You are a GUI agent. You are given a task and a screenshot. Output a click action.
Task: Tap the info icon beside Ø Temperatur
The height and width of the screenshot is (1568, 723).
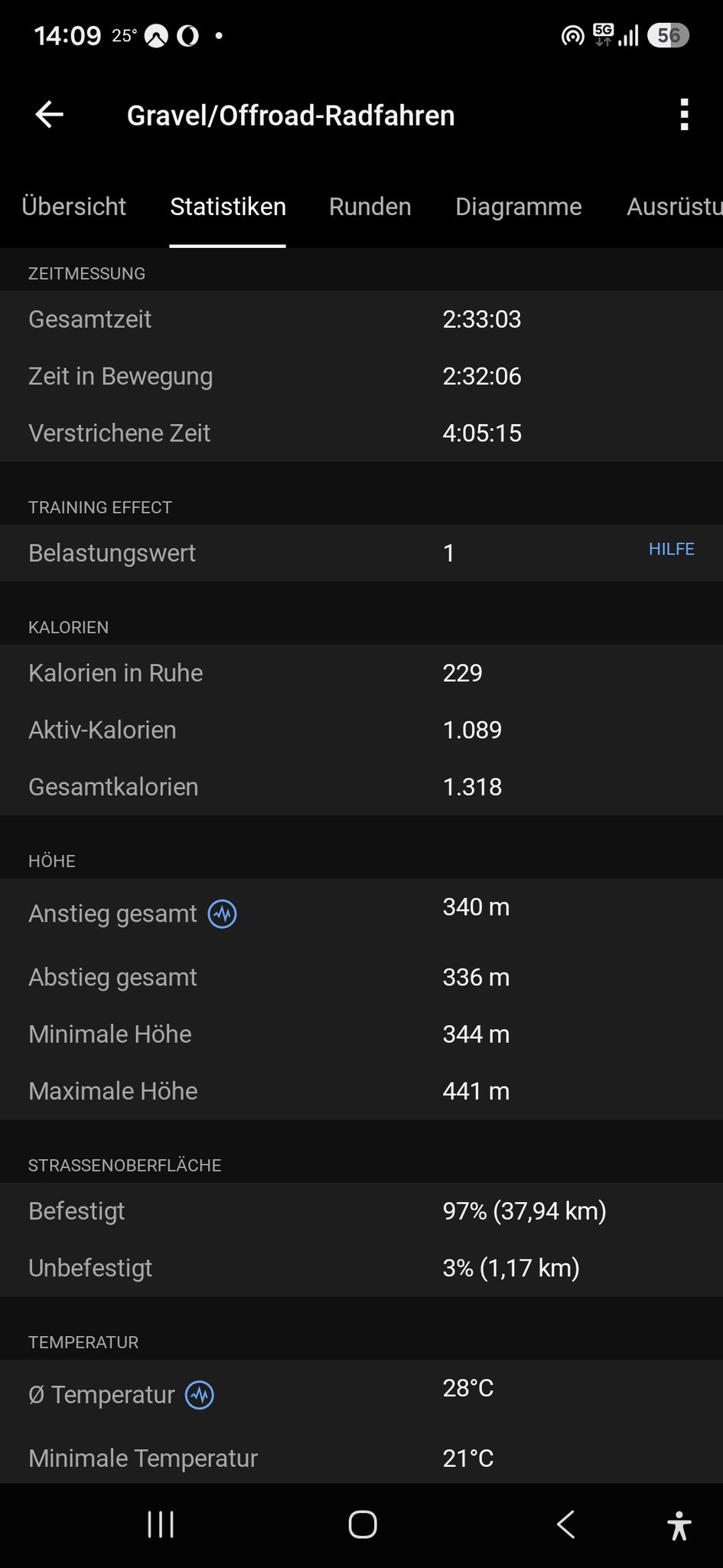200,1394
